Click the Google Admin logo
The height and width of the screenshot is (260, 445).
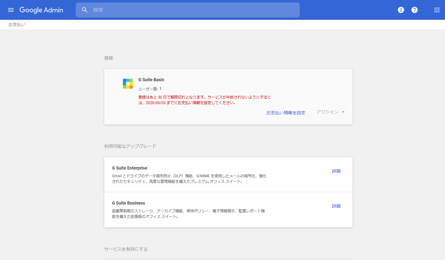pos(41,10)
